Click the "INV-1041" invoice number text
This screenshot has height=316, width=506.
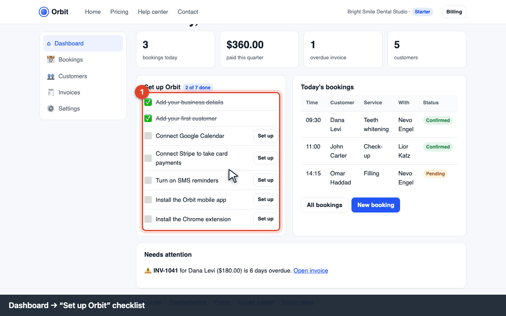tap(166, 271)
